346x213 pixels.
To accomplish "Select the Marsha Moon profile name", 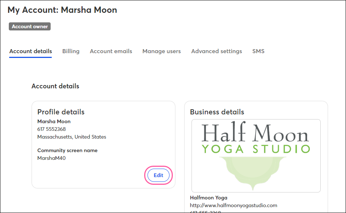I will point(54,121).
